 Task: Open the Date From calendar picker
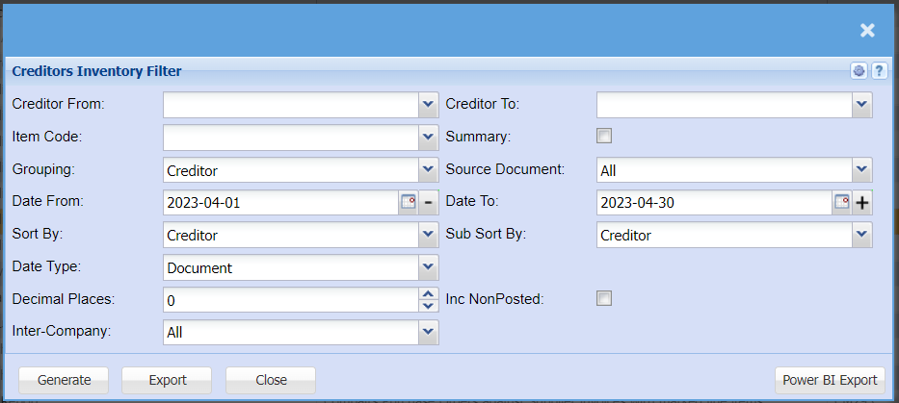[x=408, y=202]
